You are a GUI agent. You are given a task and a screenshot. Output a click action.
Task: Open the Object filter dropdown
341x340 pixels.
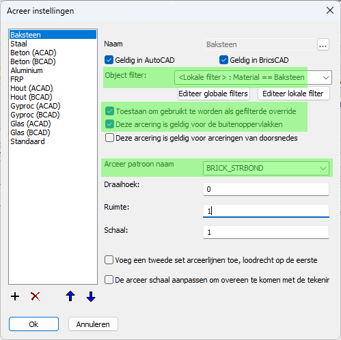253,77
